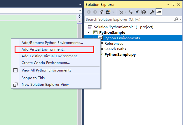The height and width of the screenshot is (125, 183).
Task: Open Properties via the wrench icon
Action: pos(152,12)
